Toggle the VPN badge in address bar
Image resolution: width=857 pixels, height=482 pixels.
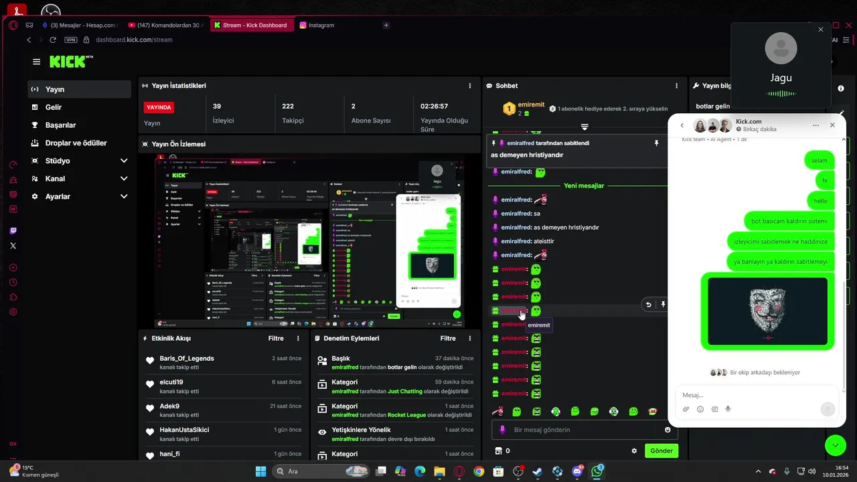pos(70,39)
